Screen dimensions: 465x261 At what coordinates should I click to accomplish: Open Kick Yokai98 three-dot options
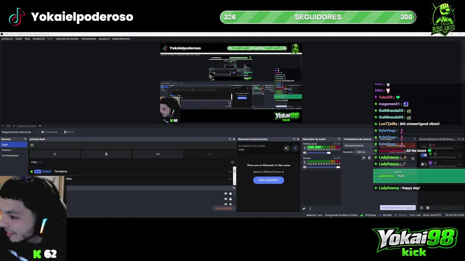pyautogui.click(x=460, y=156)
